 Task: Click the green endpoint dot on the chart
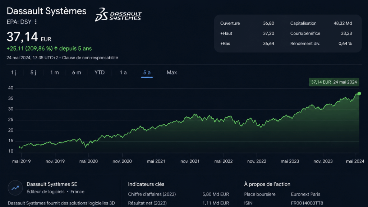[359, 94]
